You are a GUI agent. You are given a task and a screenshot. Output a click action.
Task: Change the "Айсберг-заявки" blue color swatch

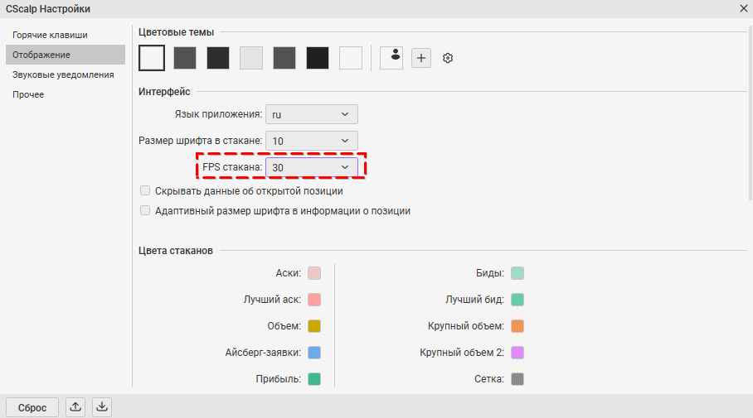314,353
